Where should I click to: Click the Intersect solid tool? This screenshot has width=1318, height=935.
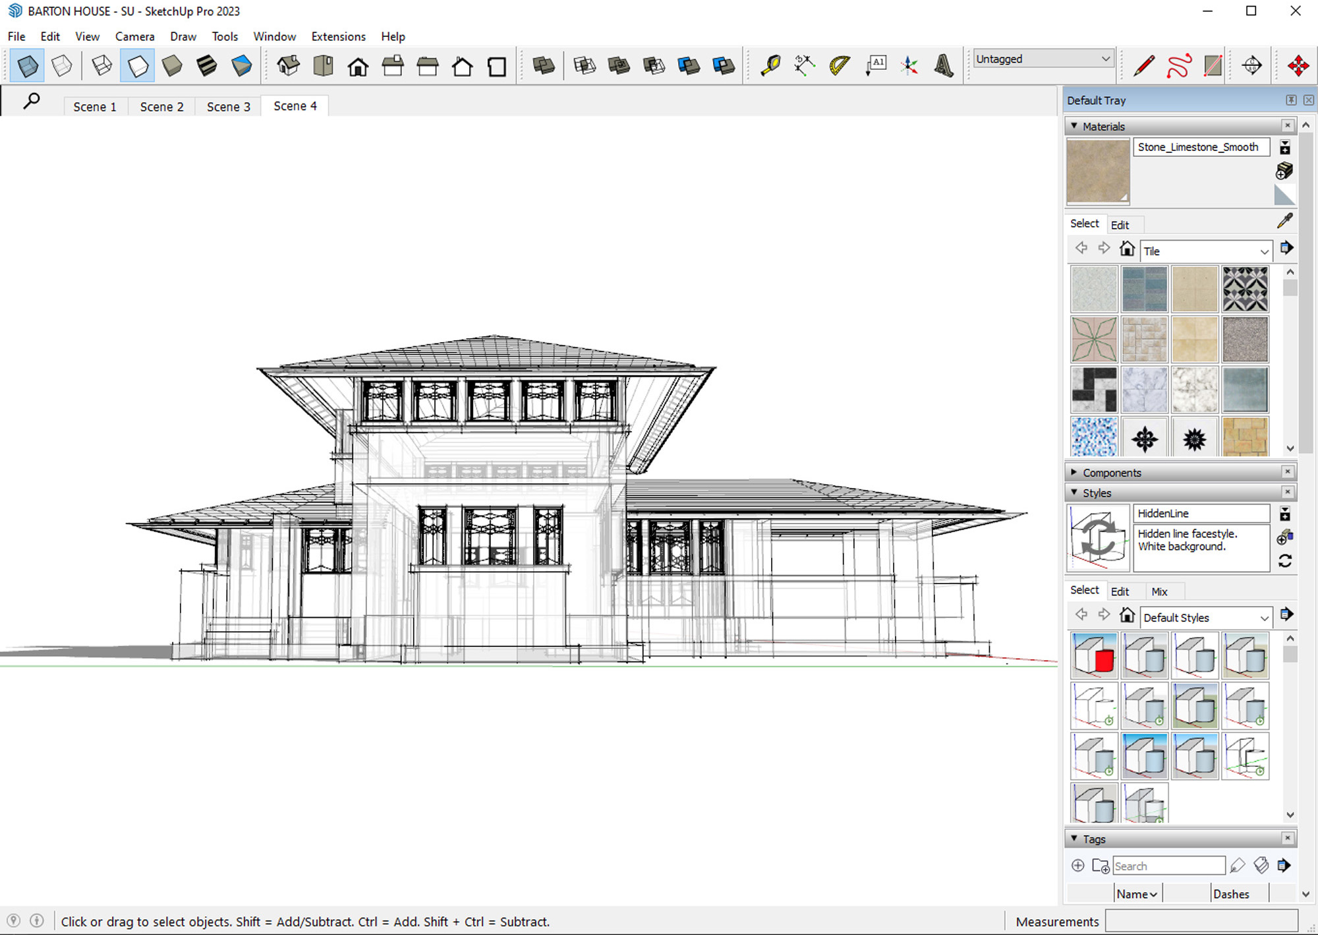[585, 65]
